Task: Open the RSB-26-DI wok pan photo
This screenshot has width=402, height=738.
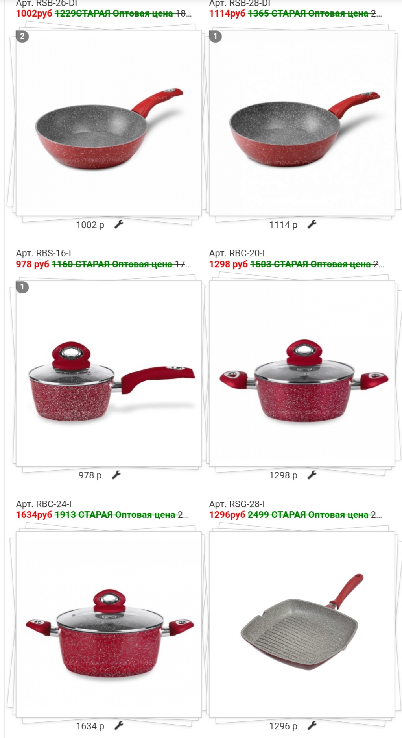Action: coord(109,123)
